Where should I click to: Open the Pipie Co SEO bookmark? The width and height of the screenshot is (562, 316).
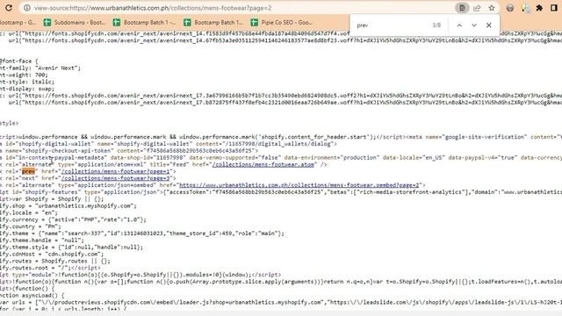(x=282, y=22)
